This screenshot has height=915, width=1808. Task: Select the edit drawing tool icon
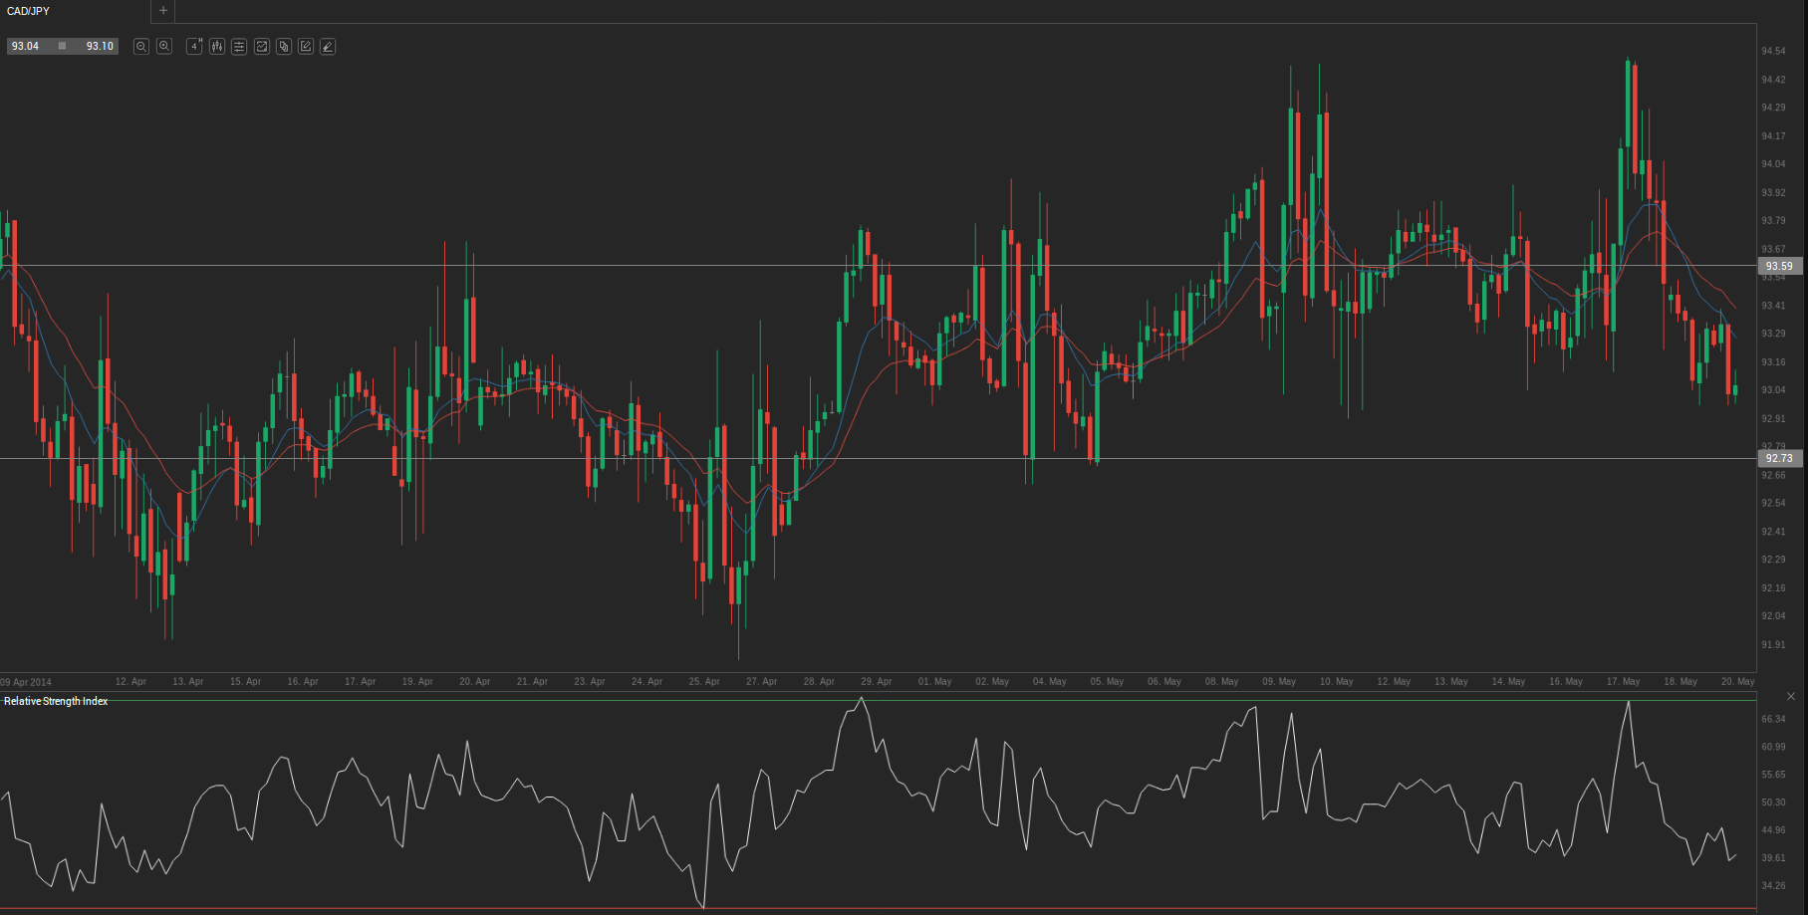(x=306, y=47)
